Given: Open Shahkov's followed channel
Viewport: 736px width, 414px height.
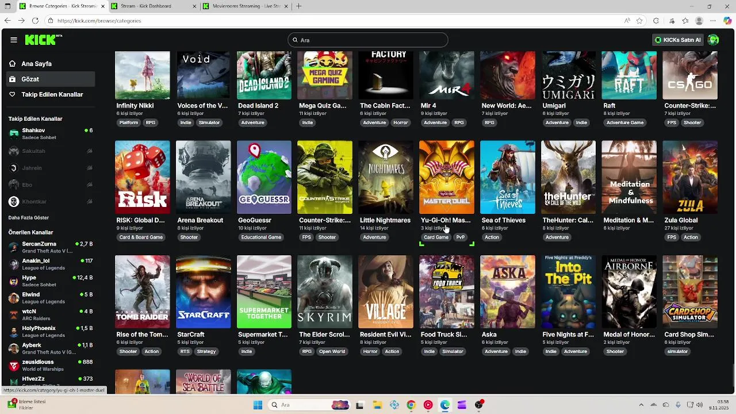Looking at the screenshot, I should (x=51, y=133).
